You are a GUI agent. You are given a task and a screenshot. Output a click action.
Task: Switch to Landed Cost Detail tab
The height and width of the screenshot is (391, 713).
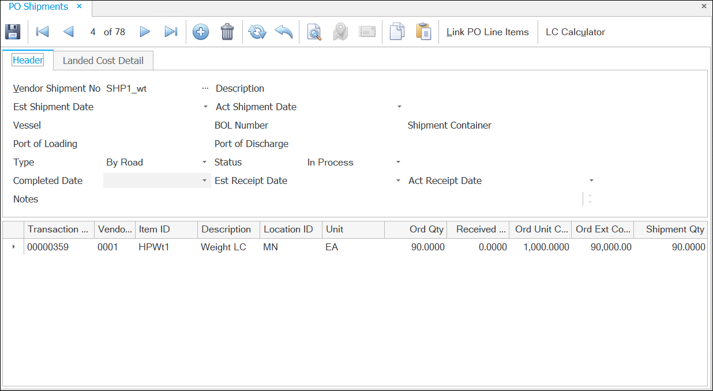click(x=103, y=61)
